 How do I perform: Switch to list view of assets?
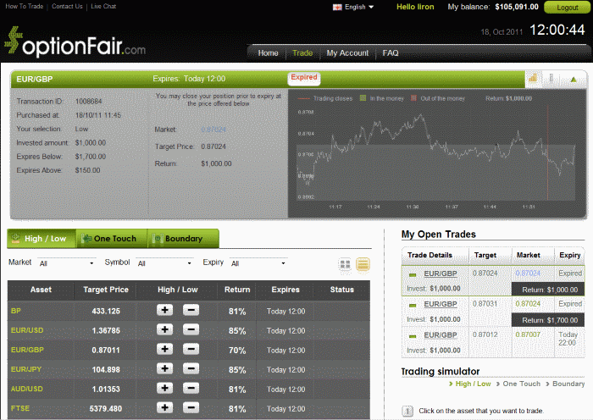[363, 264]
